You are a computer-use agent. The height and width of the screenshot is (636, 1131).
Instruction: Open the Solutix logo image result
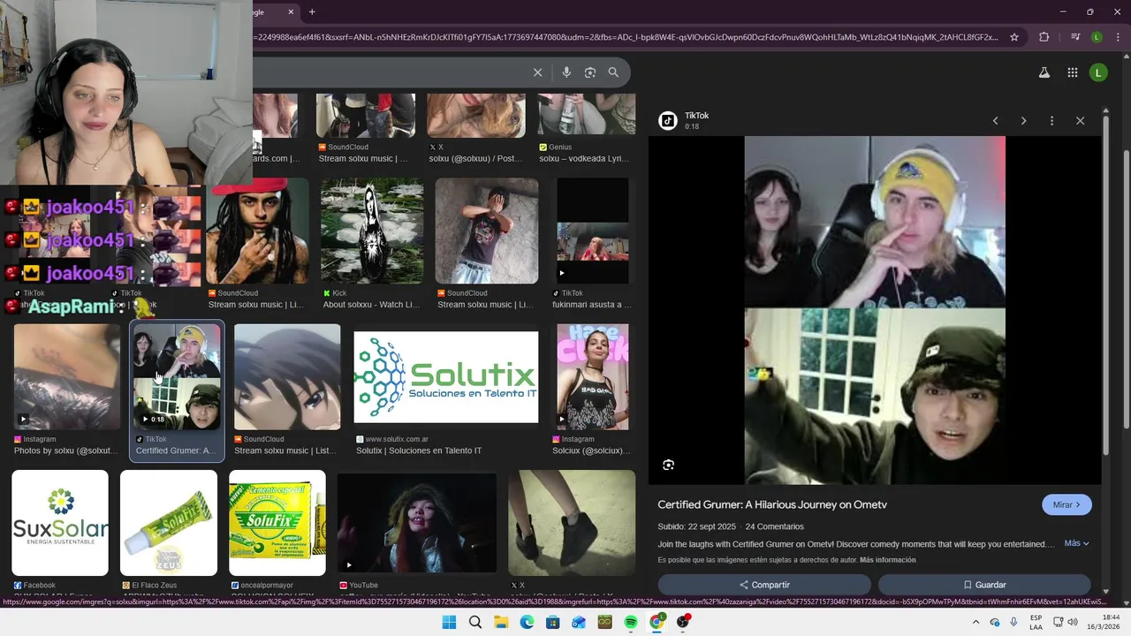pyautogui.click(x=446, y=377)
